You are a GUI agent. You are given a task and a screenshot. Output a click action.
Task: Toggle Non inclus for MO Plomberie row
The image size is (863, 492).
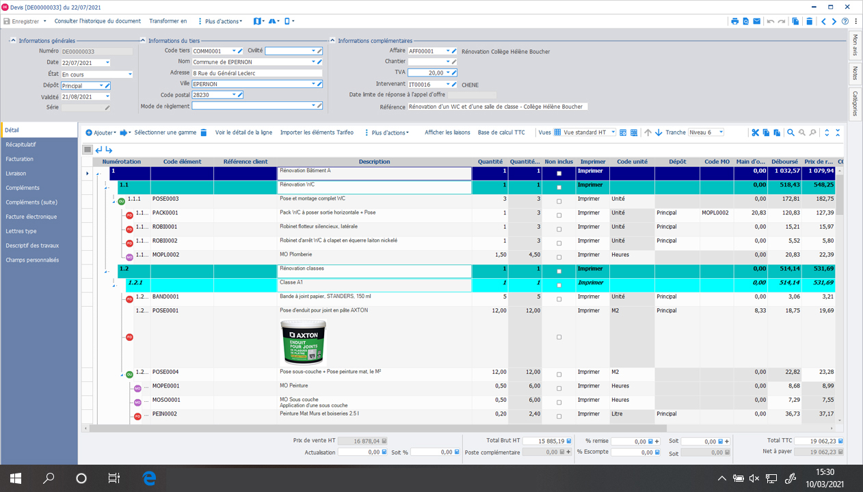coord(559,257)
